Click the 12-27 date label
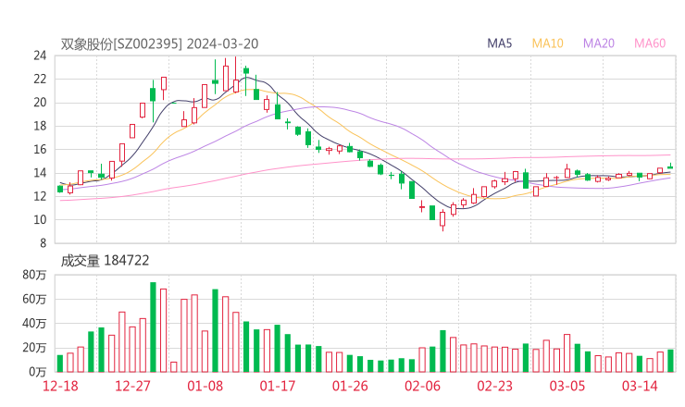This screenshot has width=685, height=407. (132, 386)
